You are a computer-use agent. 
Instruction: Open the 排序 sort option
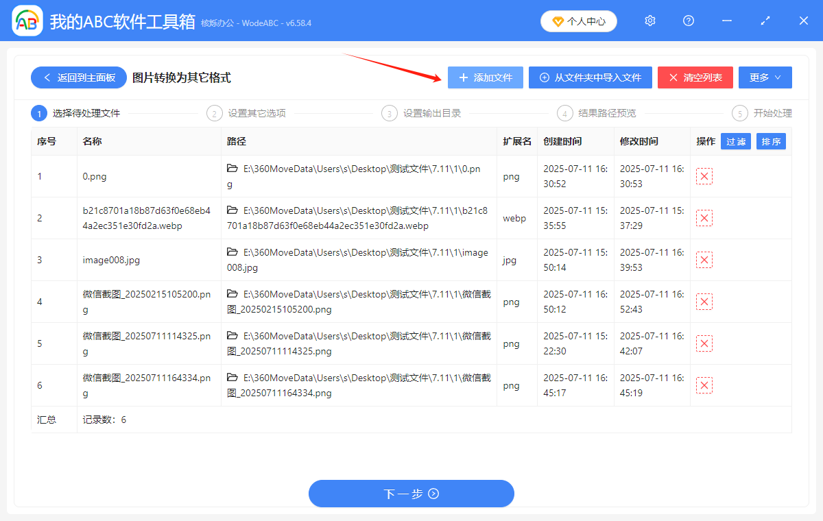pos(771,141)
